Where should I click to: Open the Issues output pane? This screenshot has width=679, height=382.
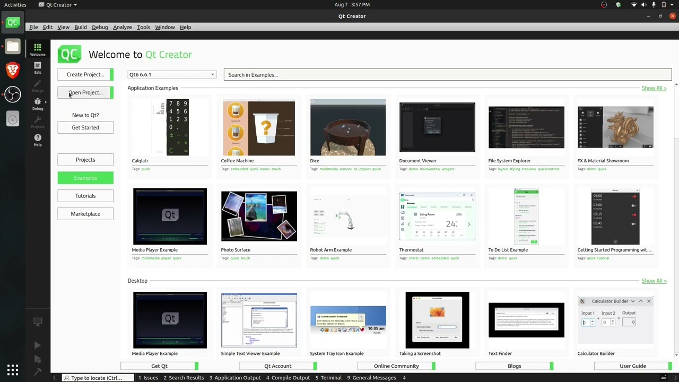point(148,378)
